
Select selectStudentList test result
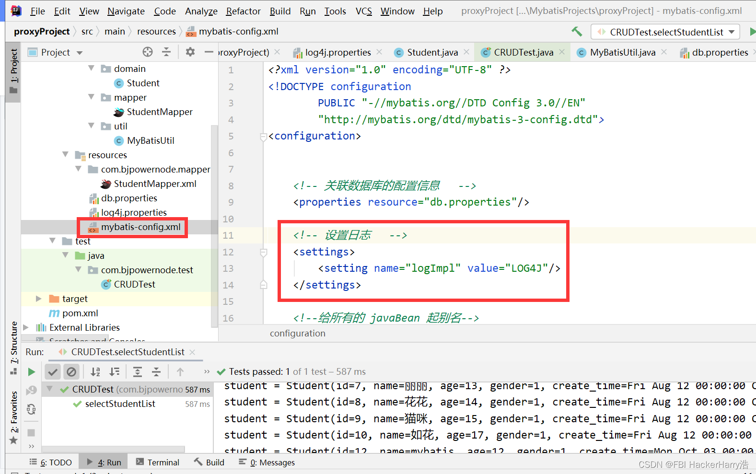tap(120, 404)
